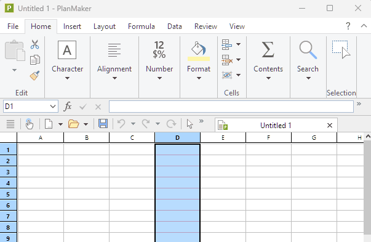Click the Copy icon in Edit group
Screen dimensions: 371x242
(35, 60)
